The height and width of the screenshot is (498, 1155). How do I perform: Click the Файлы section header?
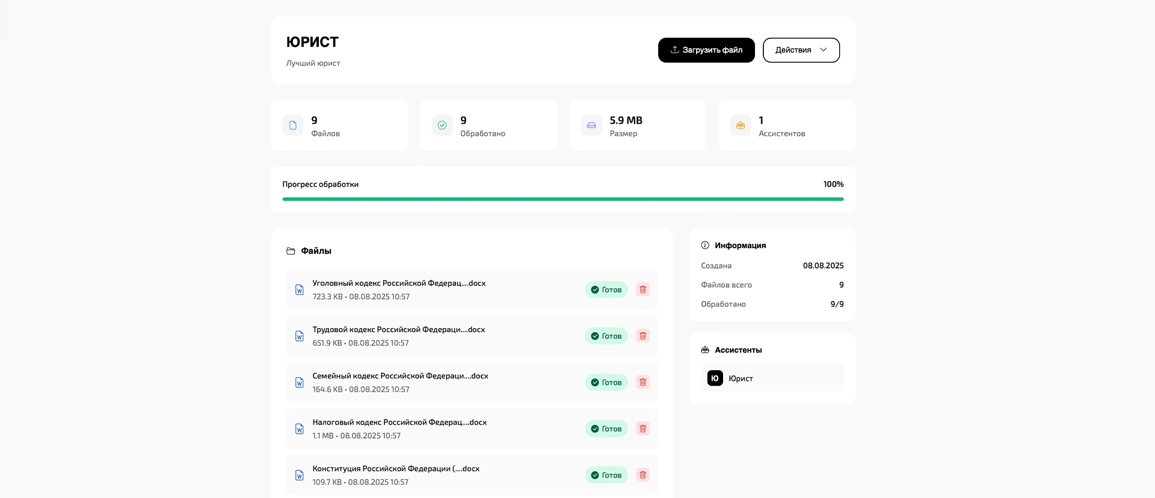pos(316,251)
